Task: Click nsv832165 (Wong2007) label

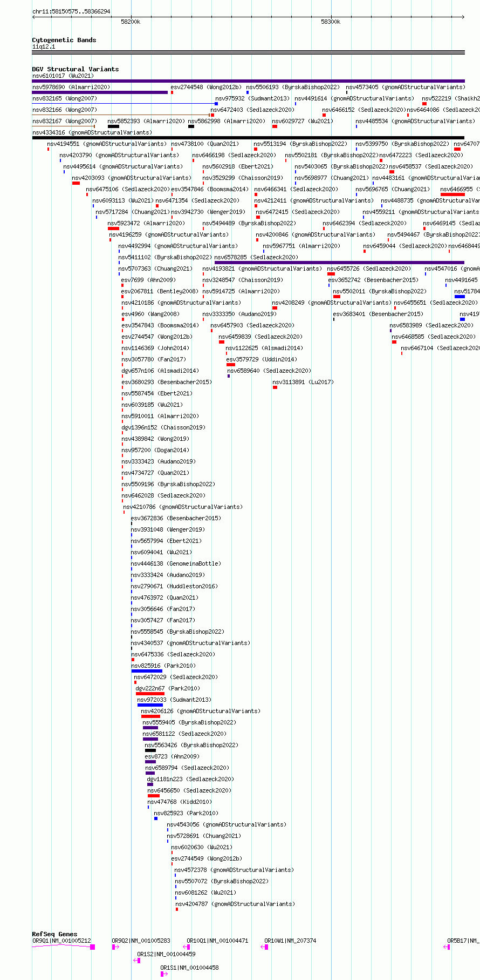Action: (x=65, y=98)
